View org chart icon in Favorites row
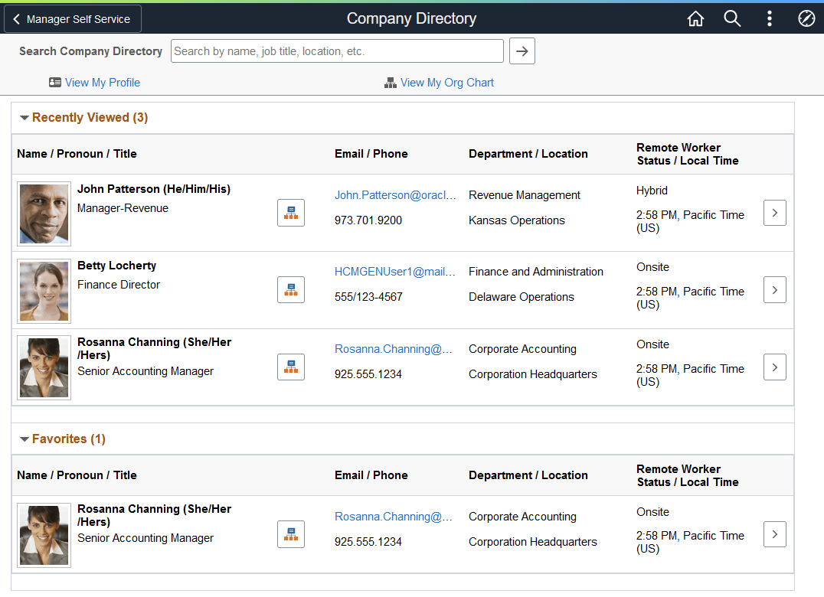The width and height of the screenshot is (824, 597). [x=291, y=534]
